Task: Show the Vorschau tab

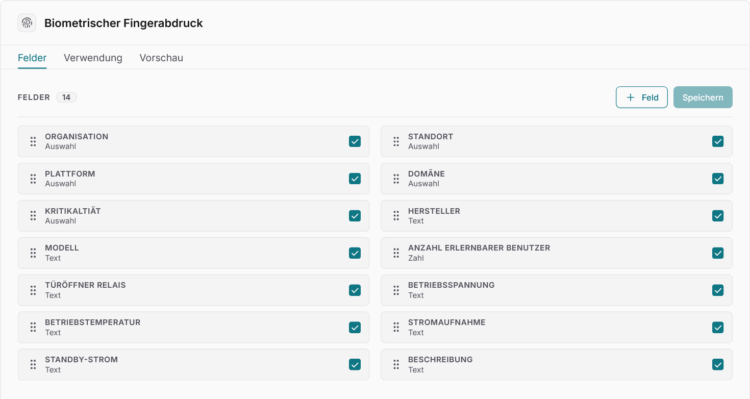Action: tap(161, 58)
